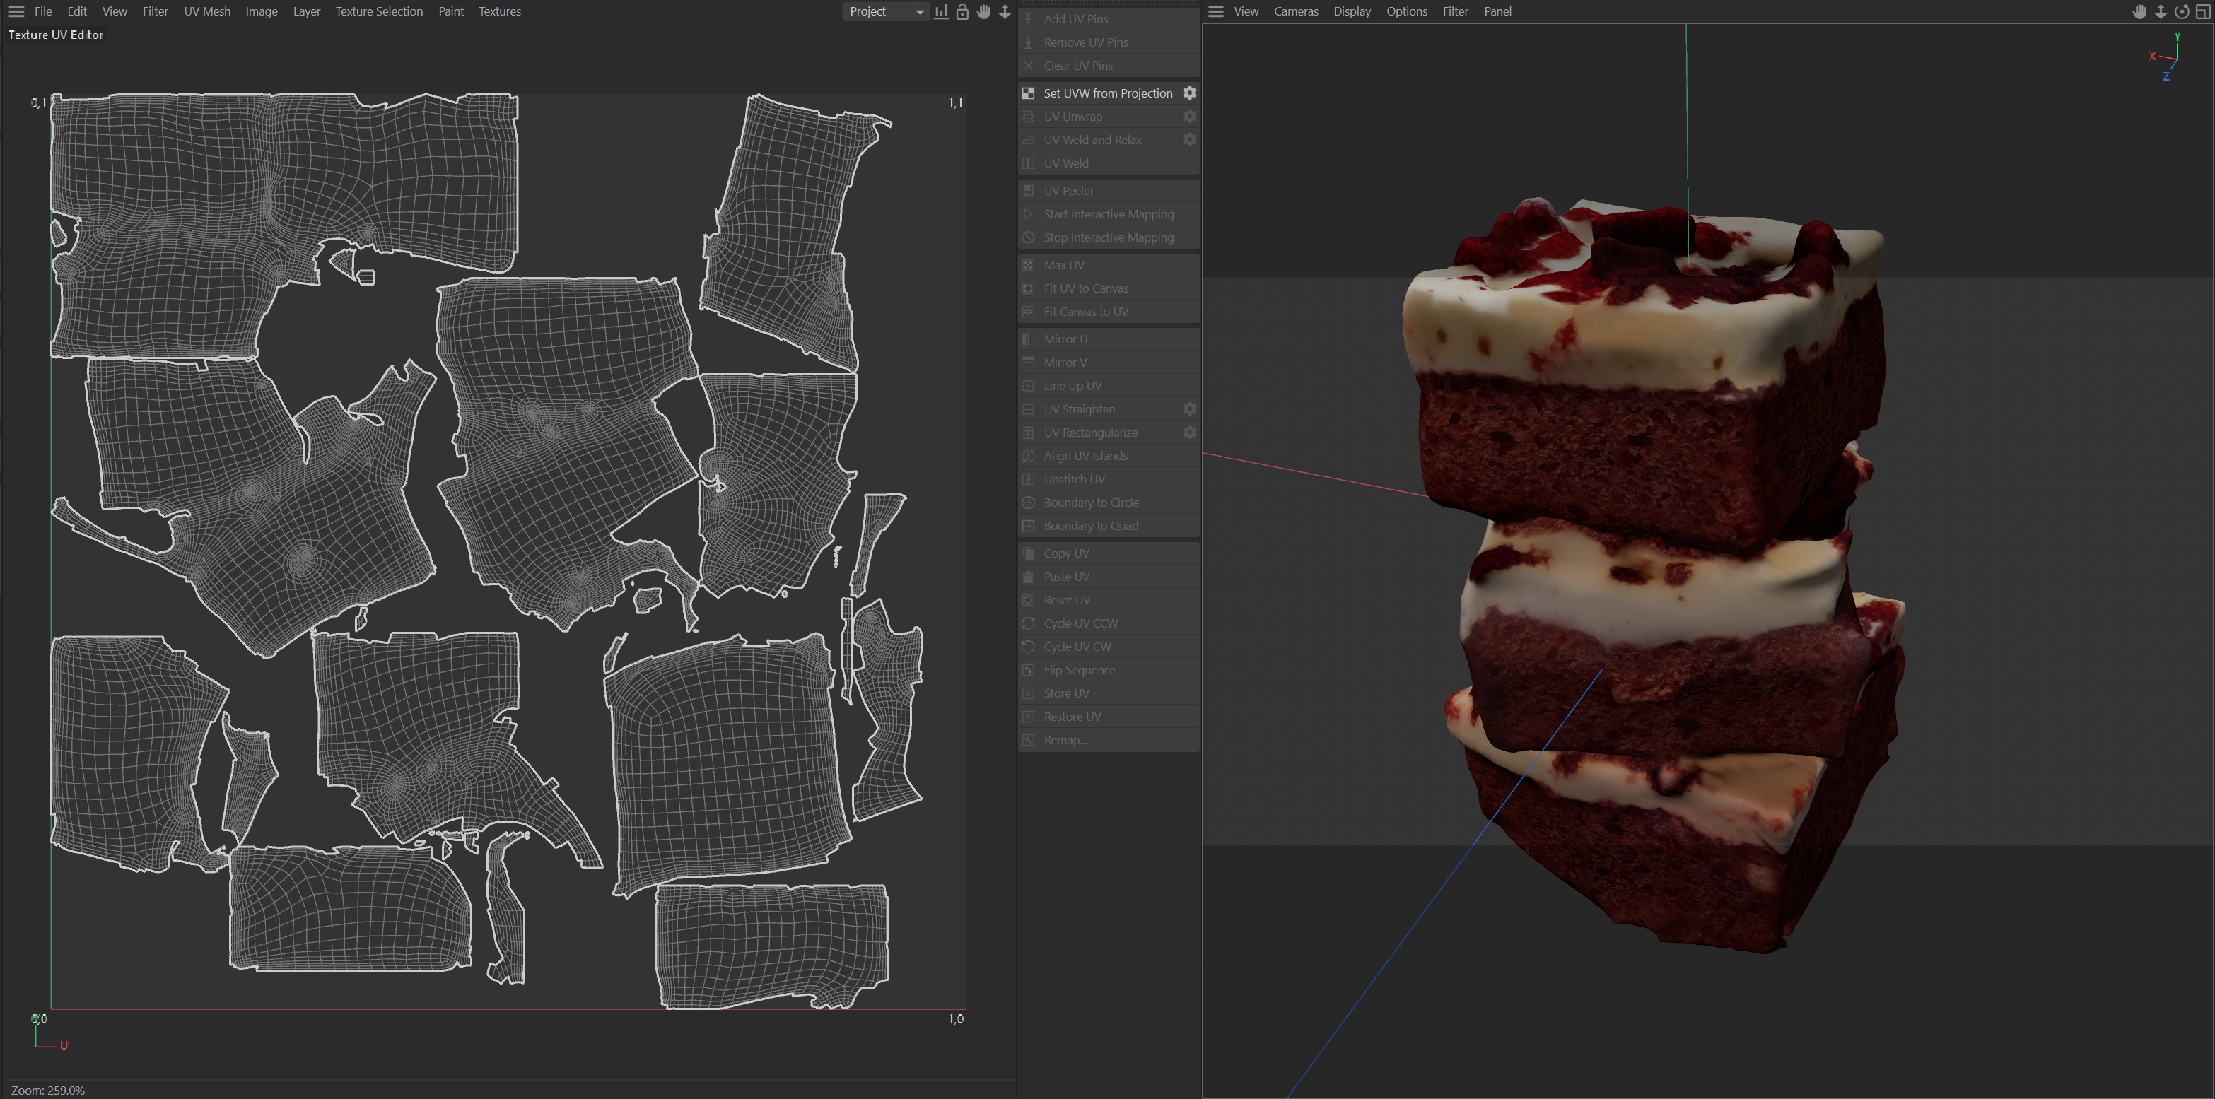The width and height of the screenshot is (2215, 1099).
Task: Click UV editor zoom arrows icon
Action: pyautogui.click(x=1005, y=11)
